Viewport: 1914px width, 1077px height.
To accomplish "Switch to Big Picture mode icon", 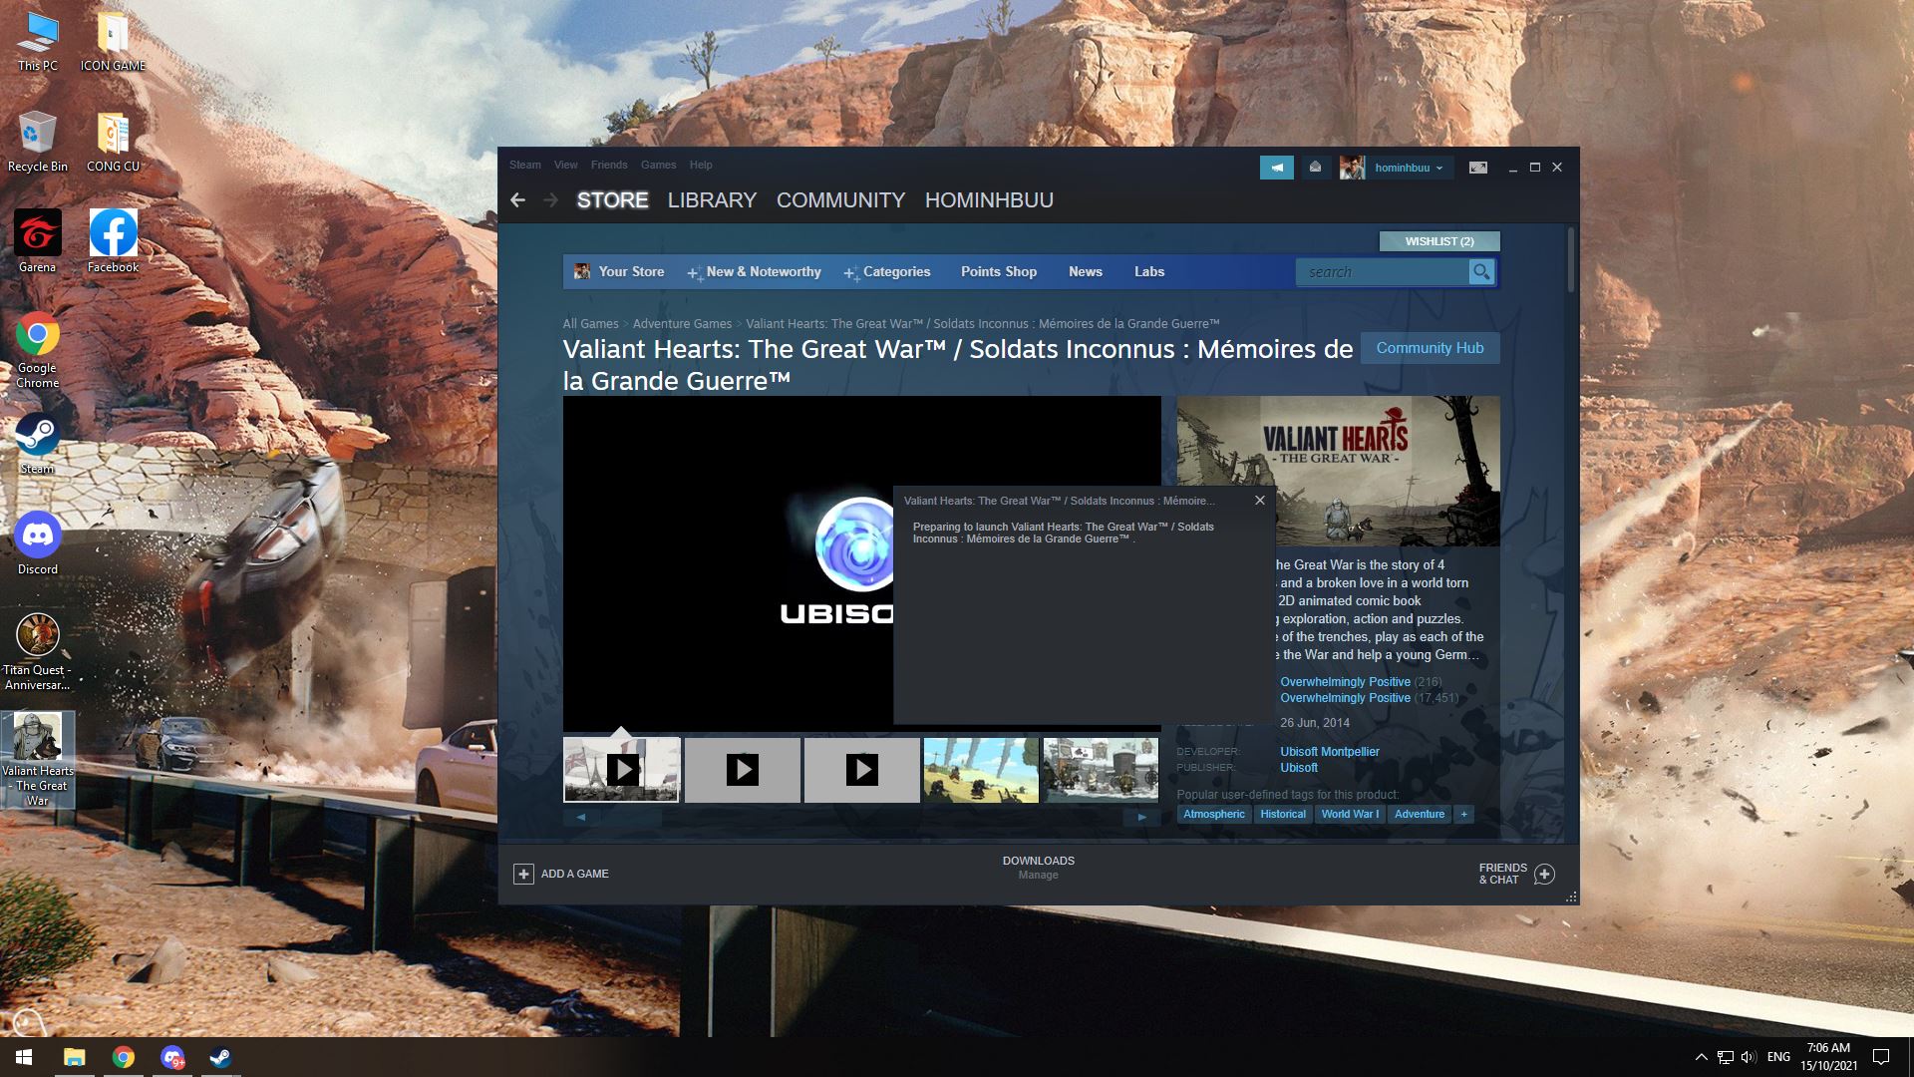I will click(x=1477, y=168).
